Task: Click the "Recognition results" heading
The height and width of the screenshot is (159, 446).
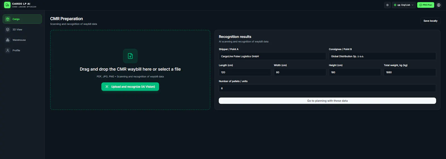Action: point(235,36)
